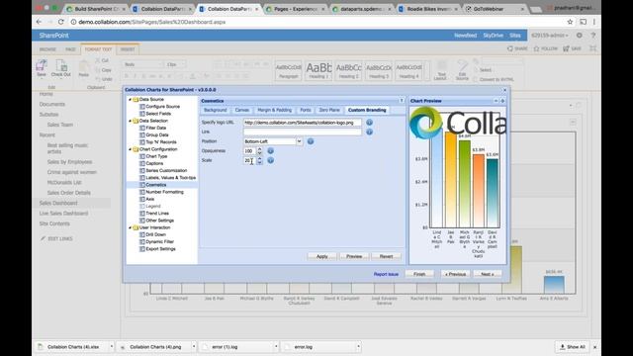
Task: Increase Opaqueness value with up arrow
Action: click(259, 149)
